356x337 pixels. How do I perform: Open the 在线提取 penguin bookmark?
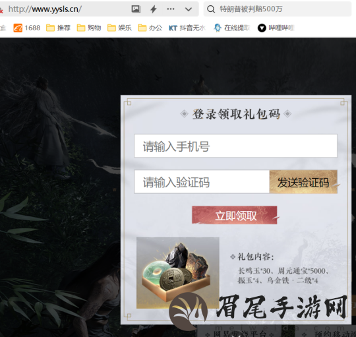click(x=232, y=28)
